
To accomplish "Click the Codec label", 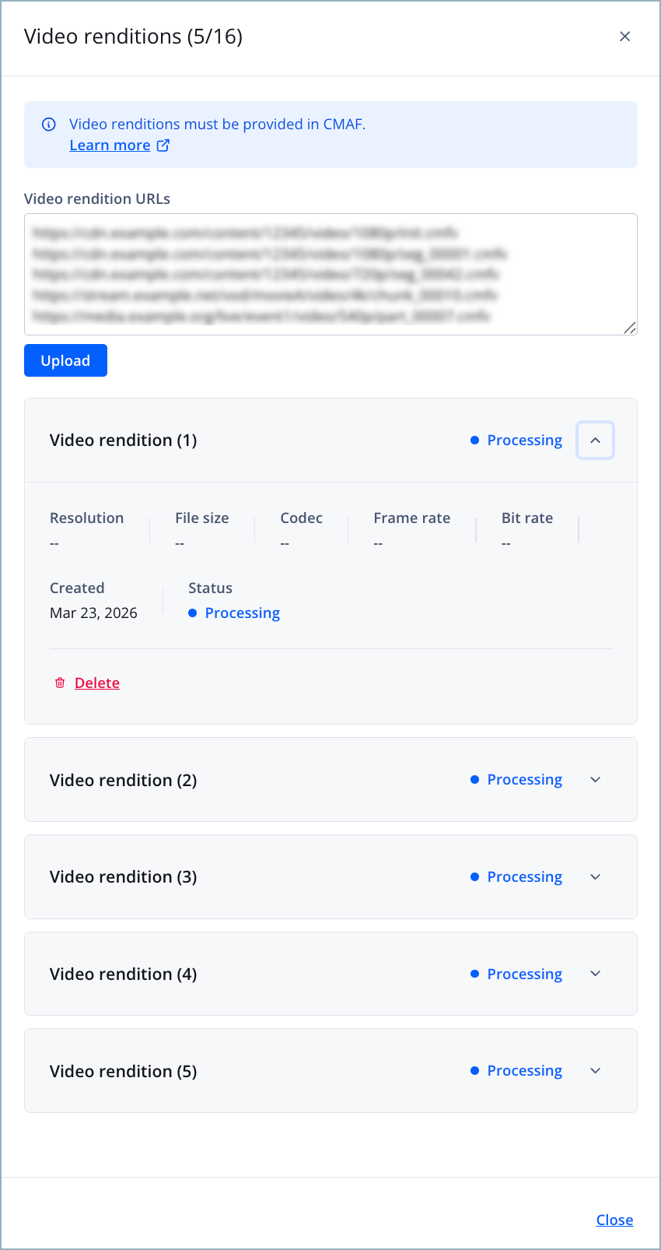I will [x=301, y=518].
